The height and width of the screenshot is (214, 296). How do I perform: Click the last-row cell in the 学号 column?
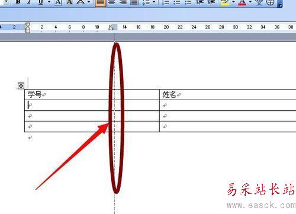[92, 126]
